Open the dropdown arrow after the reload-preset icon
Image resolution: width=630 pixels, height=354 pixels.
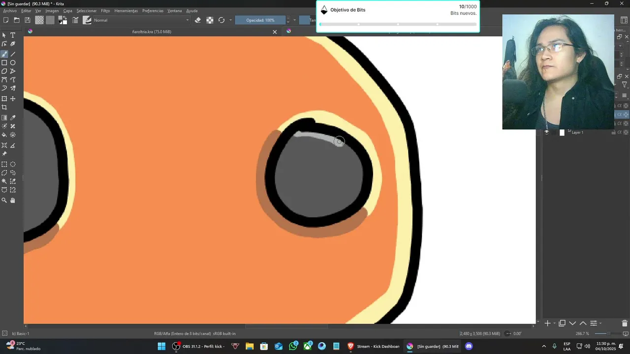coord(230,20)
